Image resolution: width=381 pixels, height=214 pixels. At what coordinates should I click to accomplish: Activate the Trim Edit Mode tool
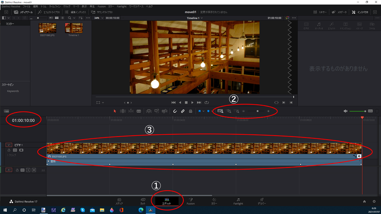pyautogui.click(x=123, y=111)
